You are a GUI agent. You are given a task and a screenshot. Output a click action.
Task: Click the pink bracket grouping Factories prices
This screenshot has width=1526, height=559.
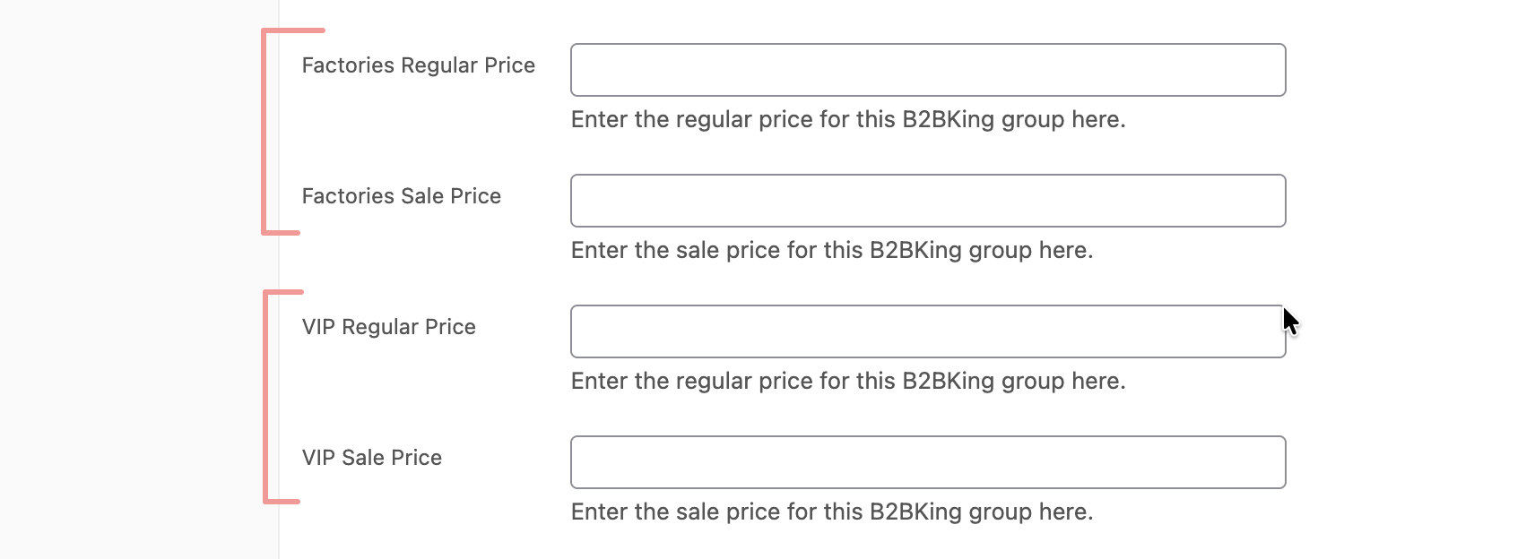[x=264, y=132]
